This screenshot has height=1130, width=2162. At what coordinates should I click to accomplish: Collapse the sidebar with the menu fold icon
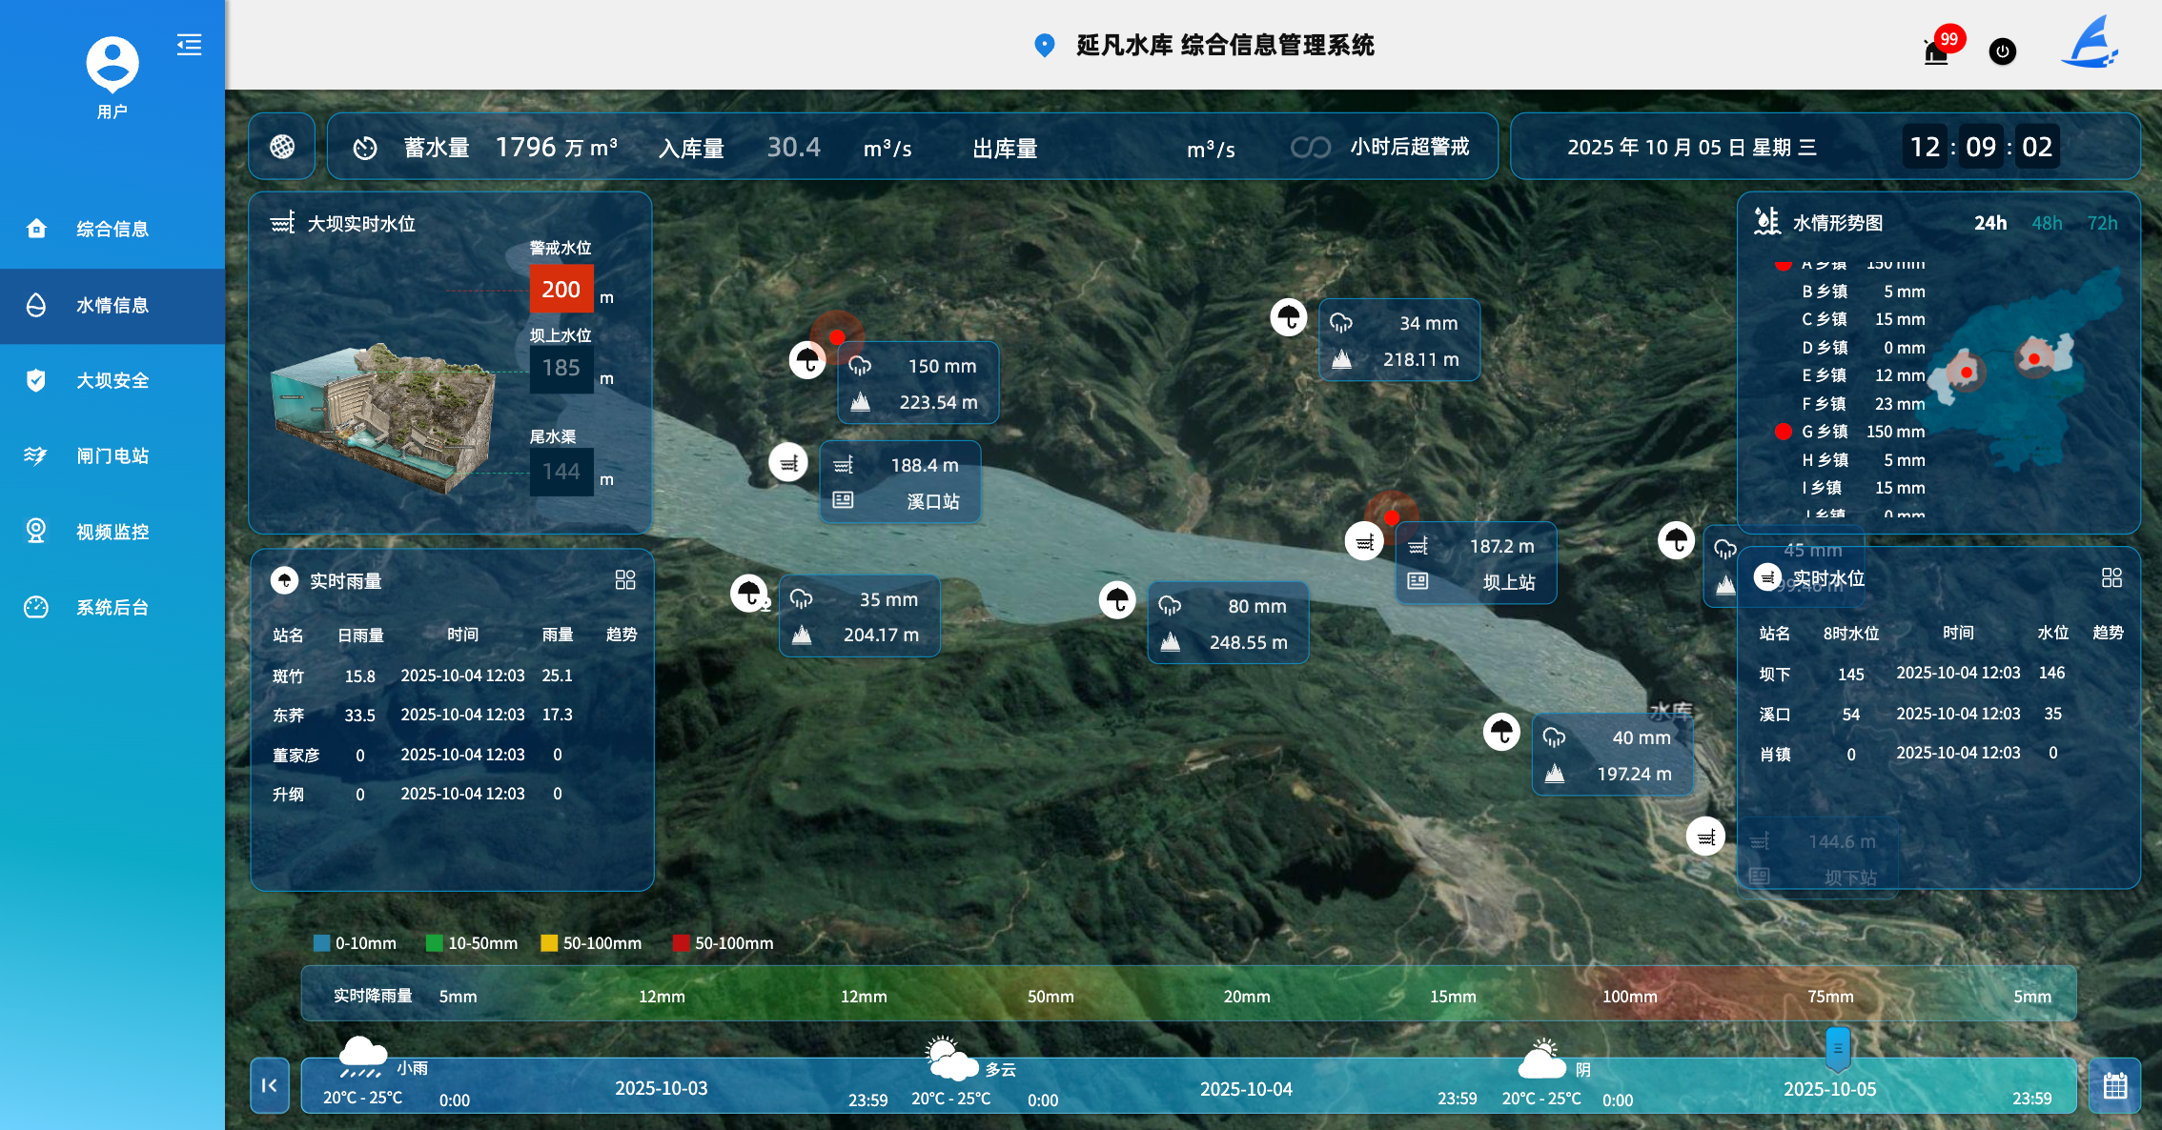point(189,45)
